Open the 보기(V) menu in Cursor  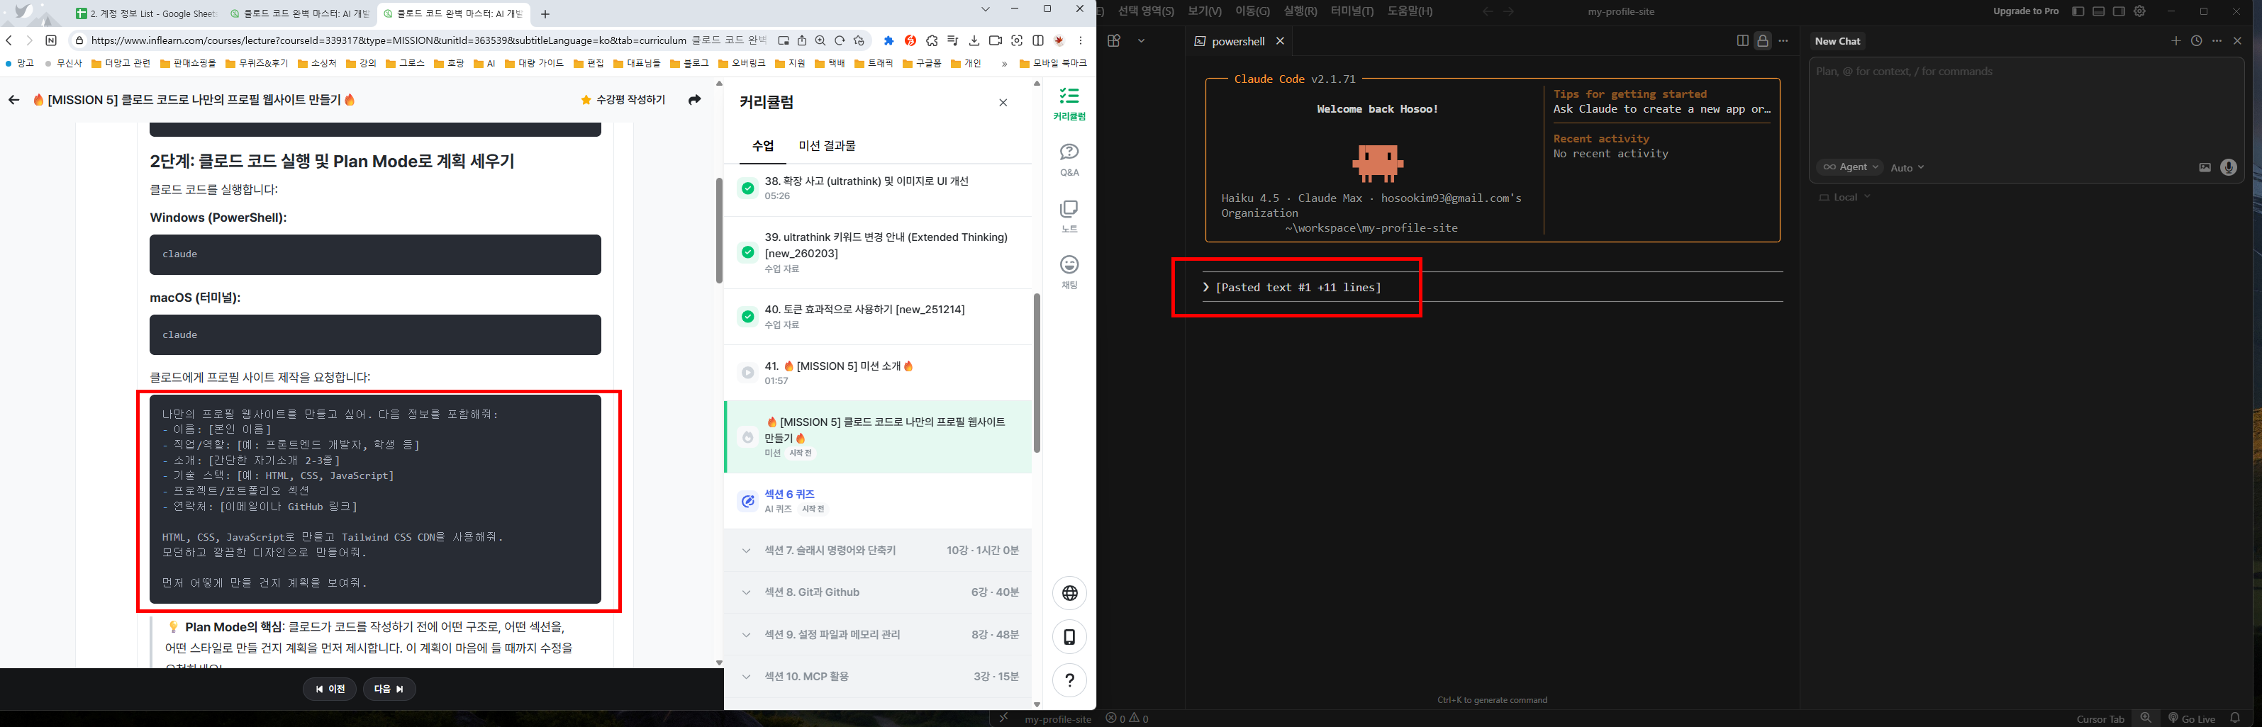tap(1204, 11)
